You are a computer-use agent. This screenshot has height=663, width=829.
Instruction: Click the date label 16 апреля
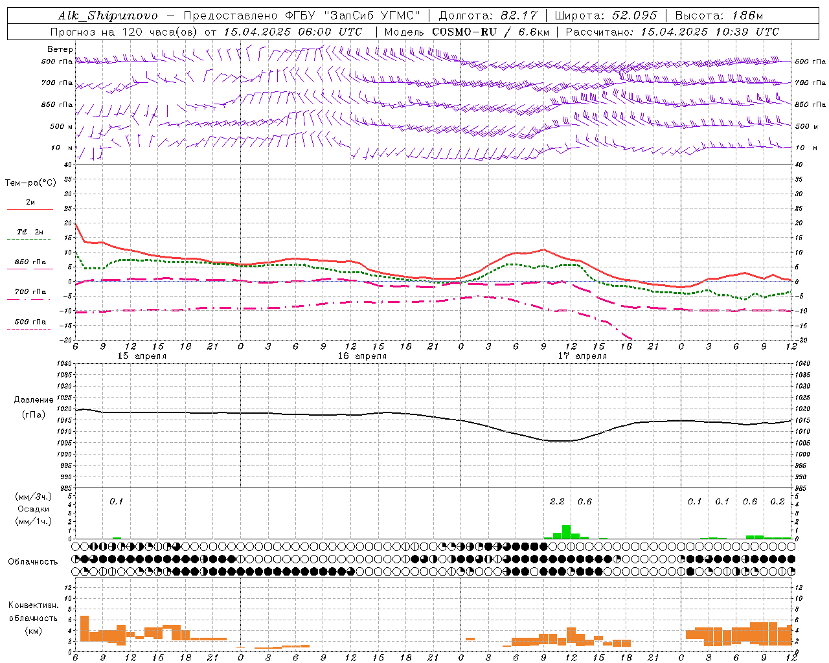click(362, 356)
